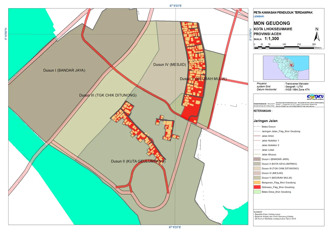Click the Dusun IV (MESJID) legend swatch
The width and height of the screenshot is (329, 233).
(257, 173)
